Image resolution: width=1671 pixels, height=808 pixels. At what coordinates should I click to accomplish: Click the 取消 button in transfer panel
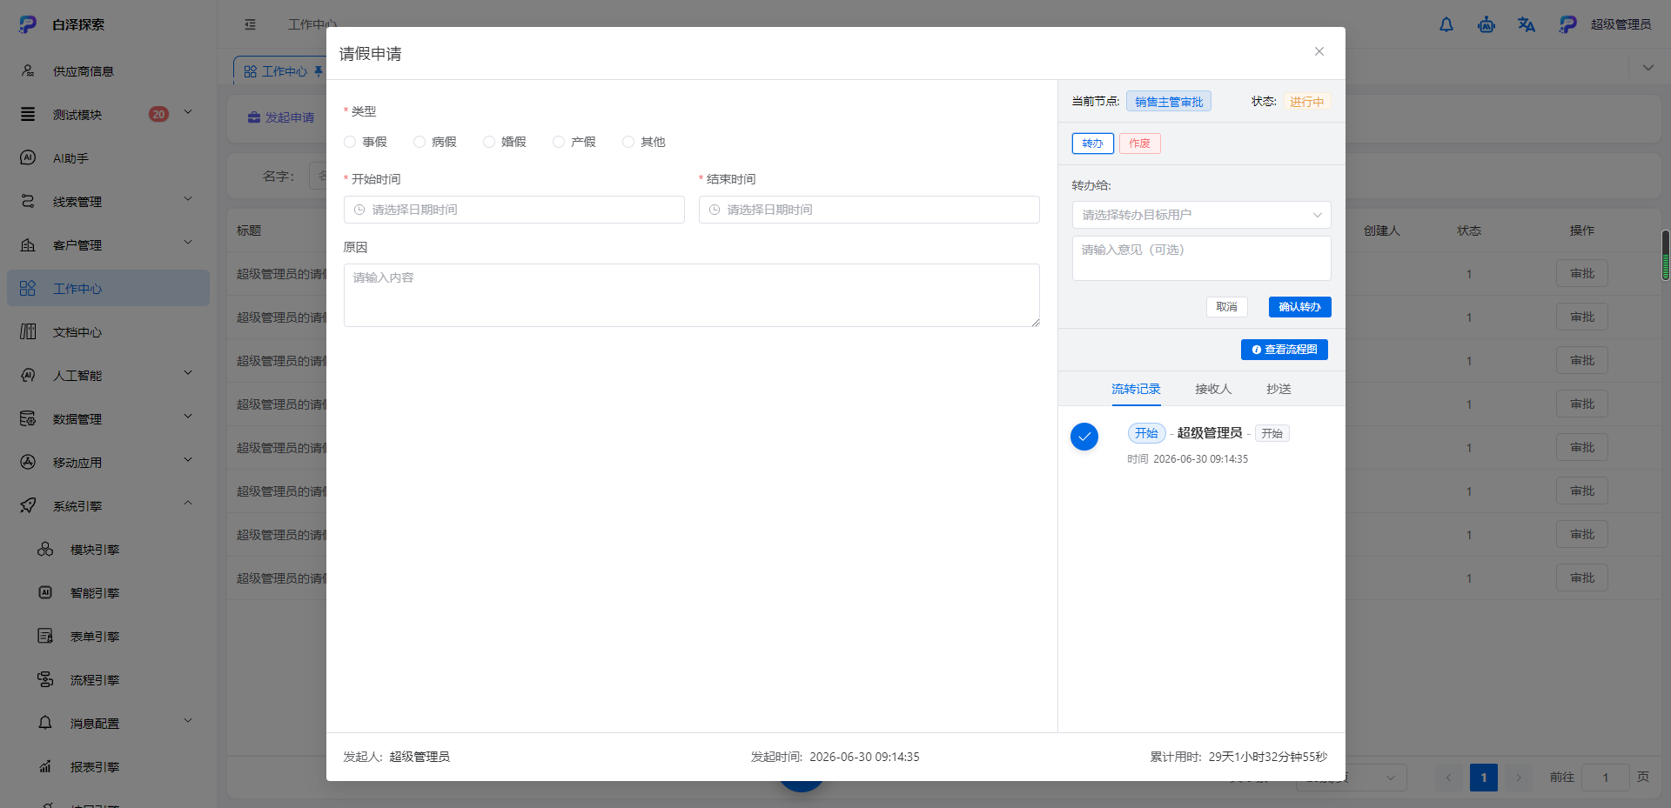tap(1226, 307)
